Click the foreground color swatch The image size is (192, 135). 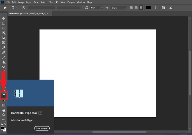click(x=3, y=128)
